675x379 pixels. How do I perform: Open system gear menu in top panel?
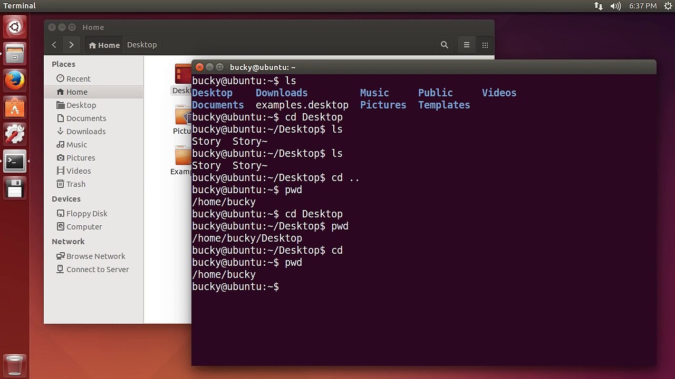(x=668, y=6)
